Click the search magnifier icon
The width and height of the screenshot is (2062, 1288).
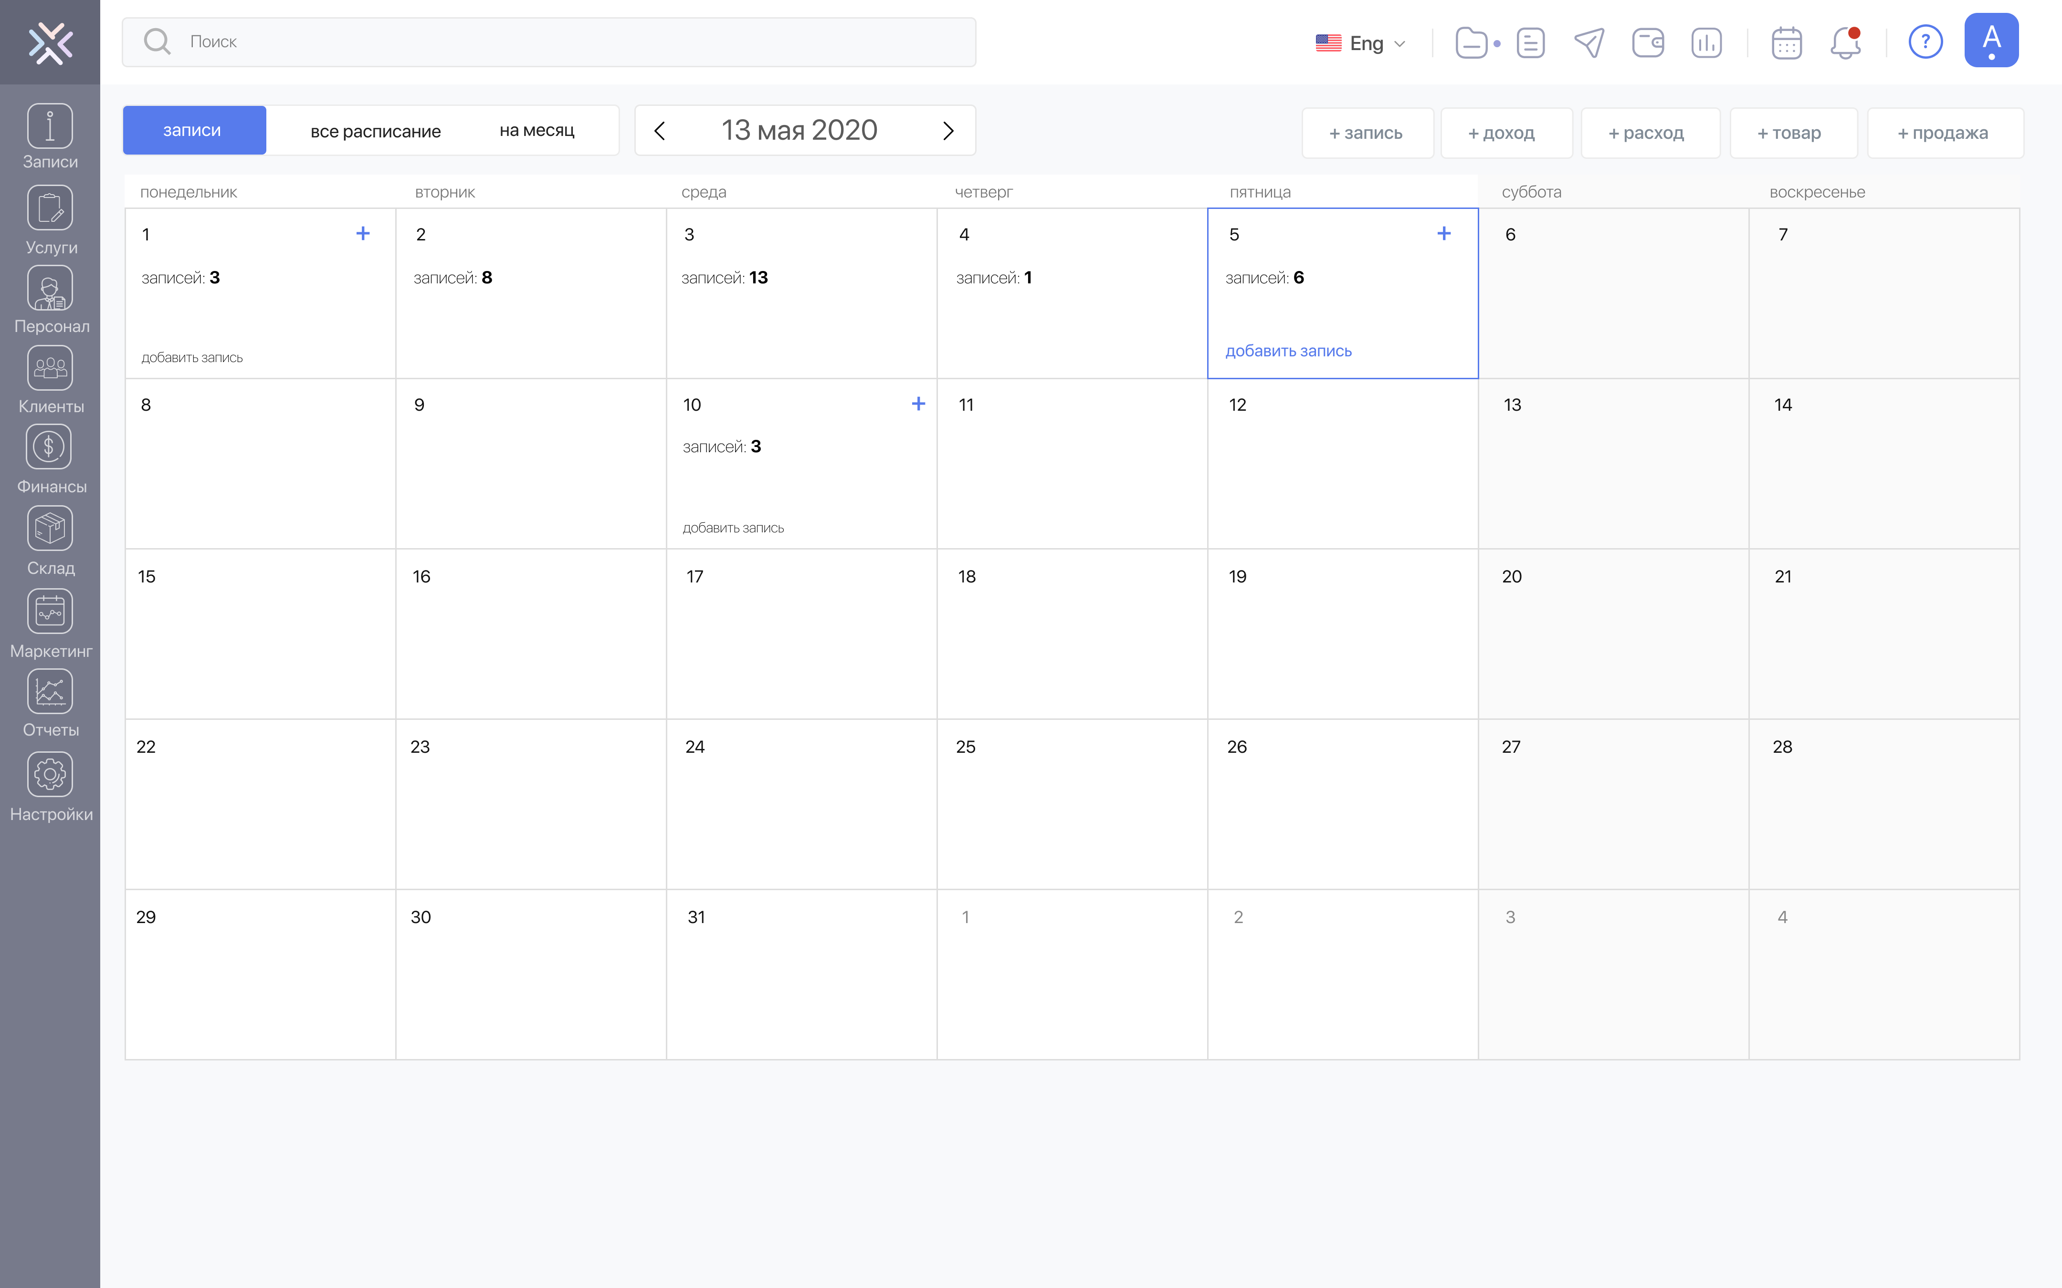point(157,42)
